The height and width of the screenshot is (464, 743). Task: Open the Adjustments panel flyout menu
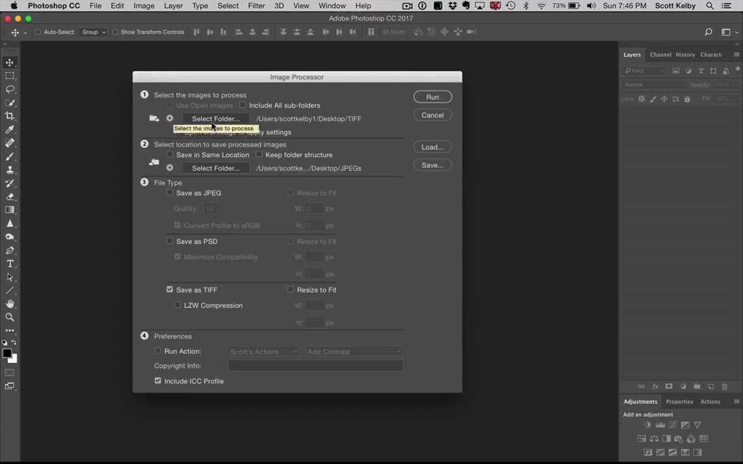(737, 402)
